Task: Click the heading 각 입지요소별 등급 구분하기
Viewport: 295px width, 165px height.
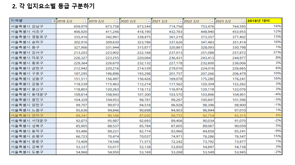Action: 57,6
